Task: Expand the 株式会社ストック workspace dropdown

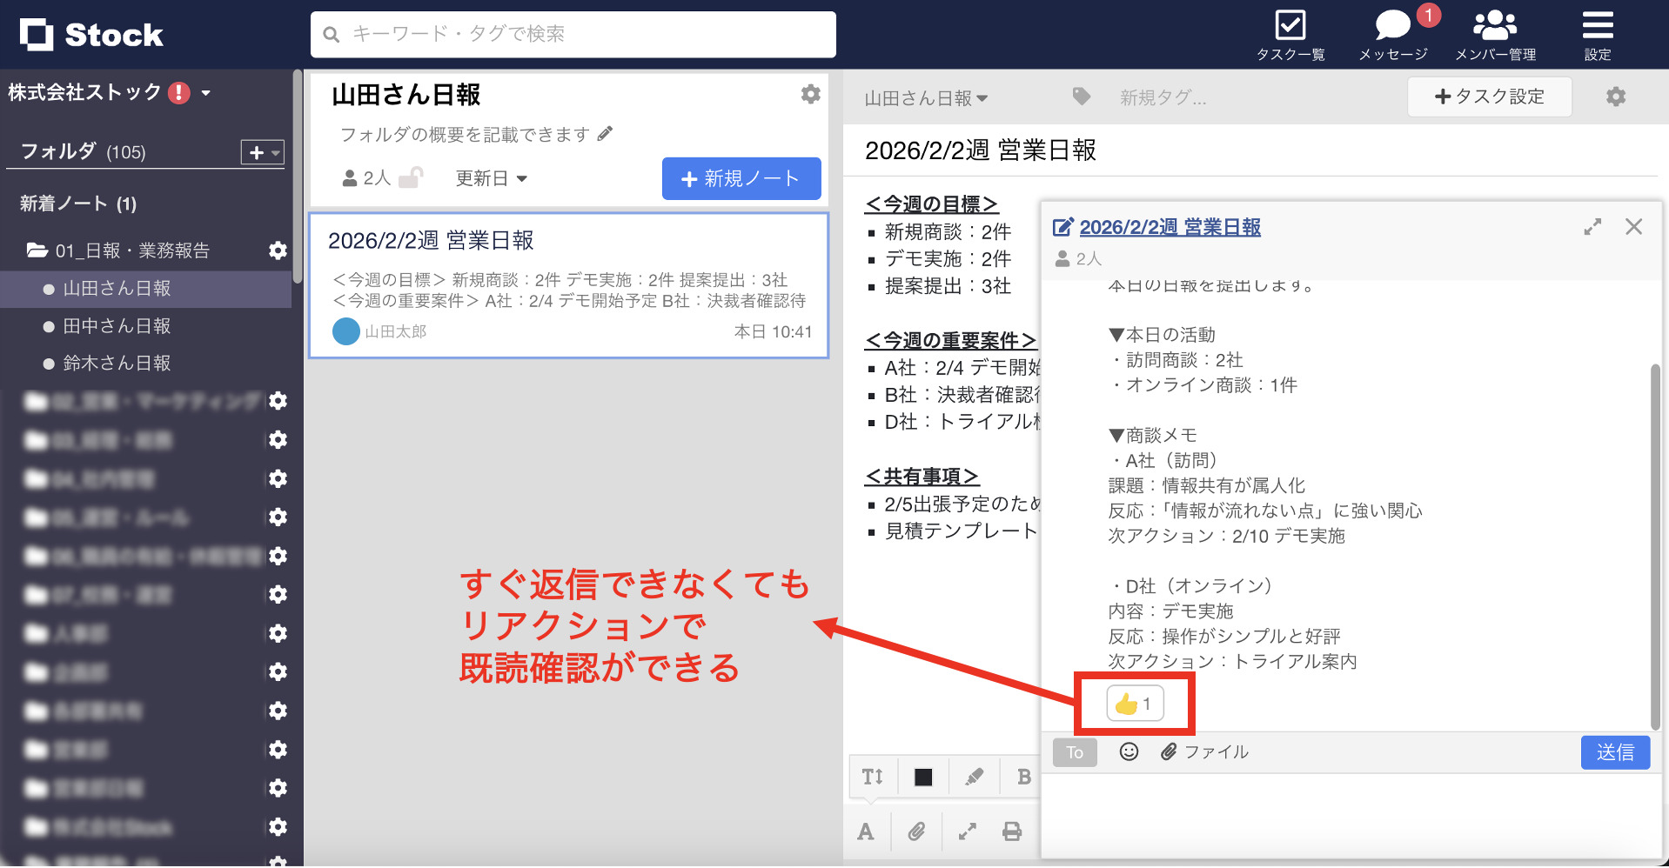Action: pos(205,92)
